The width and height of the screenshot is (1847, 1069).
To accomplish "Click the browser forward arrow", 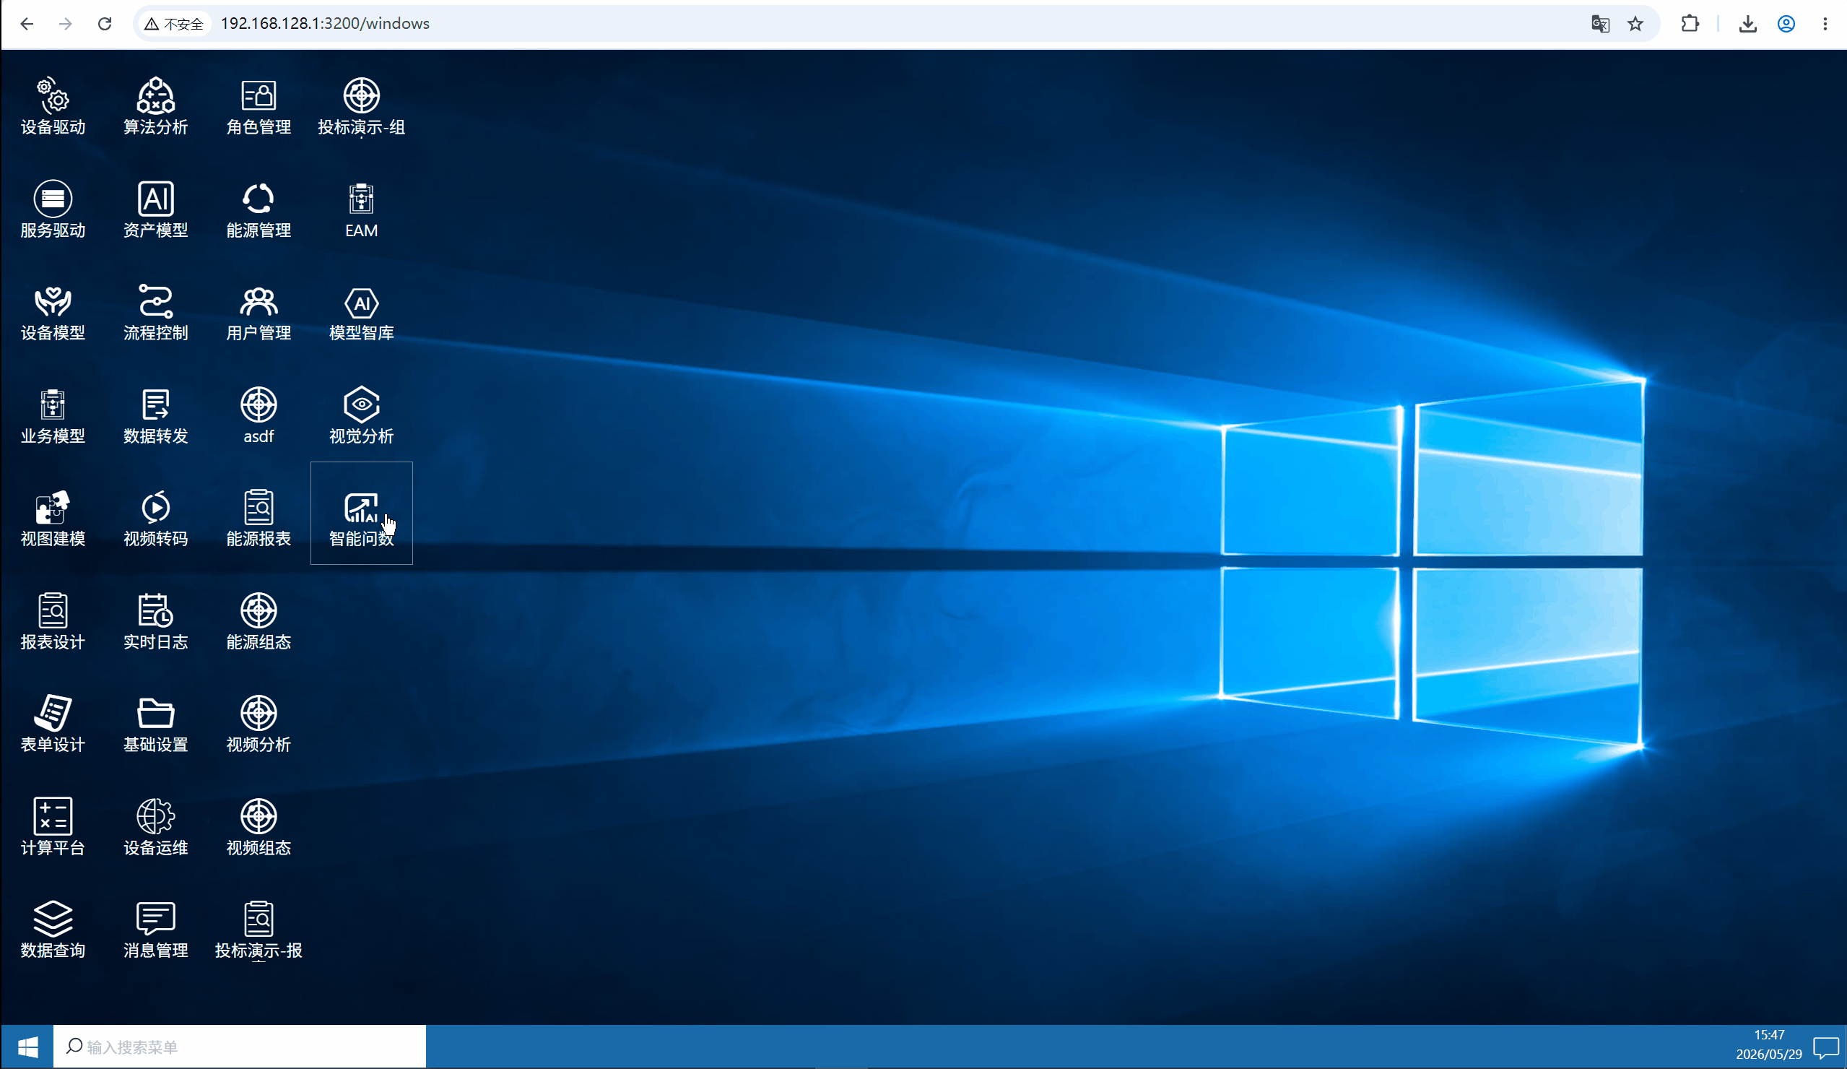I will (66, 23).
